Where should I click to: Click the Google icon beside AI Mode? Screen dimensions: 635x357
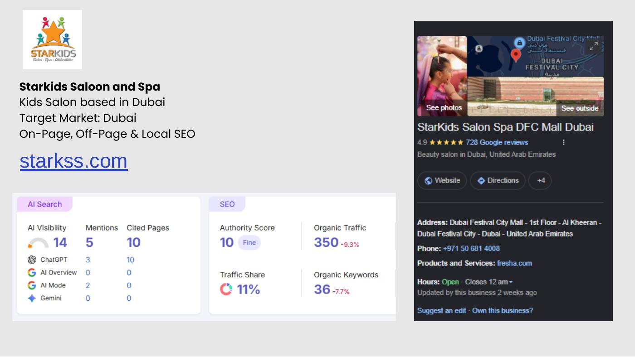[x=32, y=285]
